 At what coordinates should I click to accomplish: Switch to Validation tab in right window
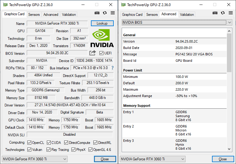click(187, 15)
